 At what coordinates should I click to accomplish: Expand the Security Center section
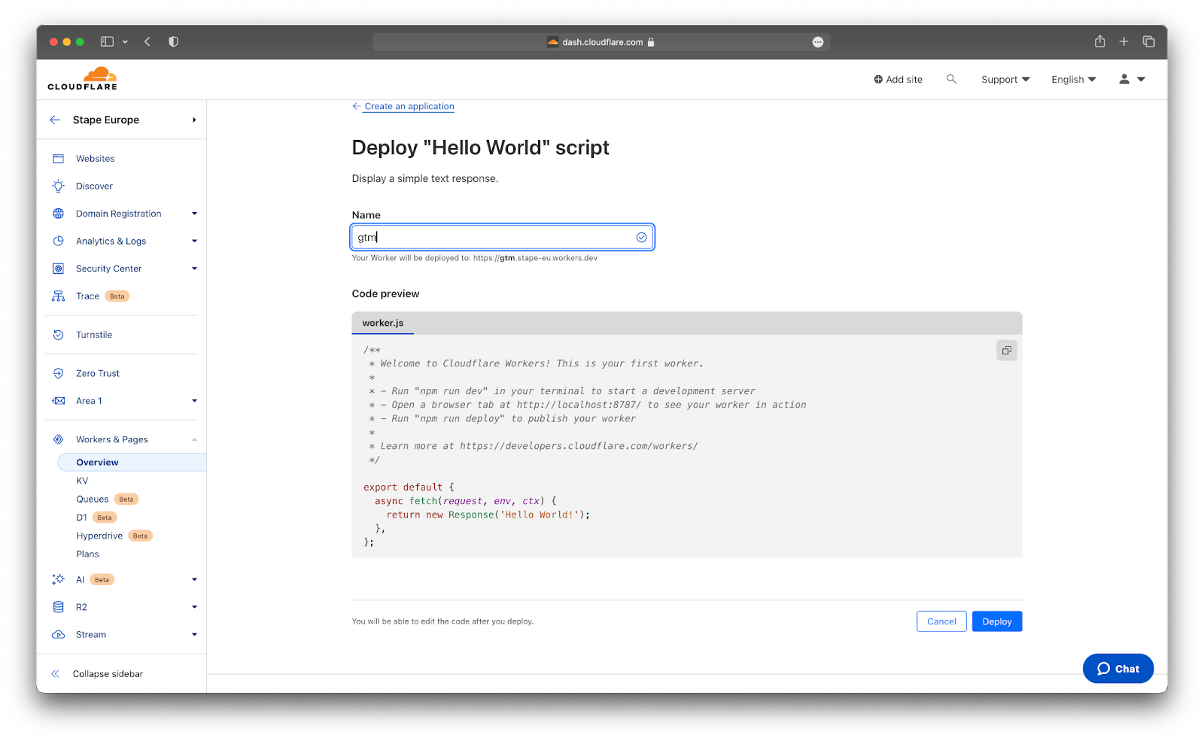point(194,269)
